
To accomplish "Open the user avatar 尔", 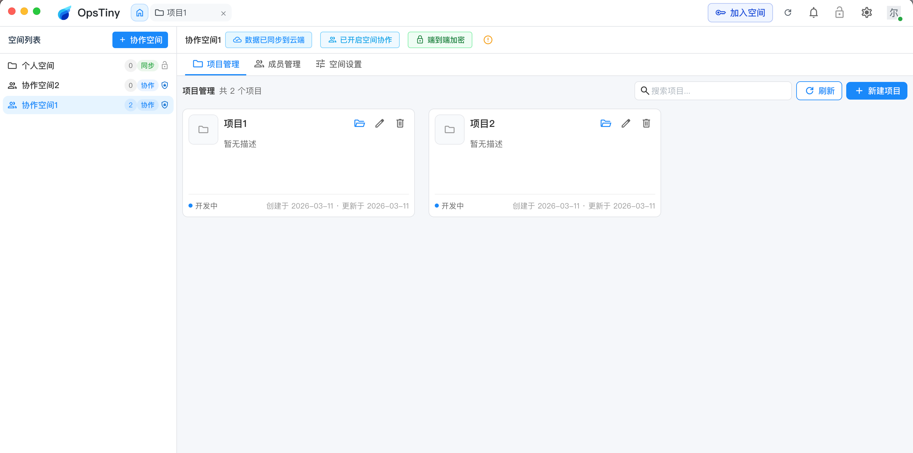I will [894, 13].
